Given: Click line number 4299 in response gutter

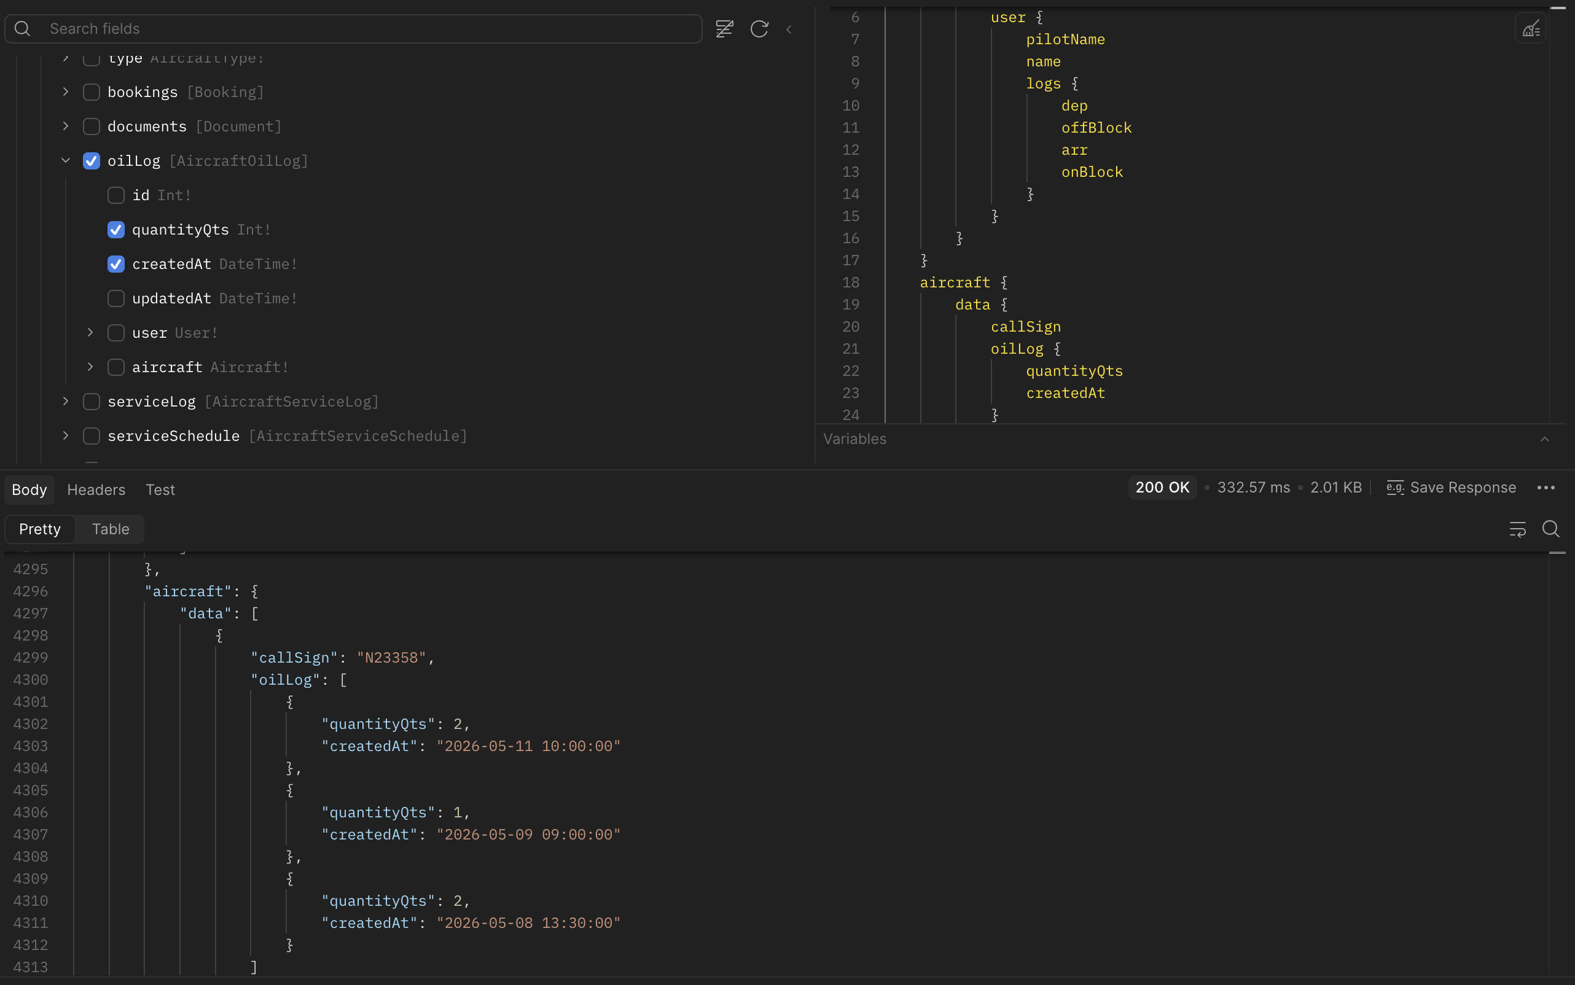Looking at the screenshot, I should (31, 657).
